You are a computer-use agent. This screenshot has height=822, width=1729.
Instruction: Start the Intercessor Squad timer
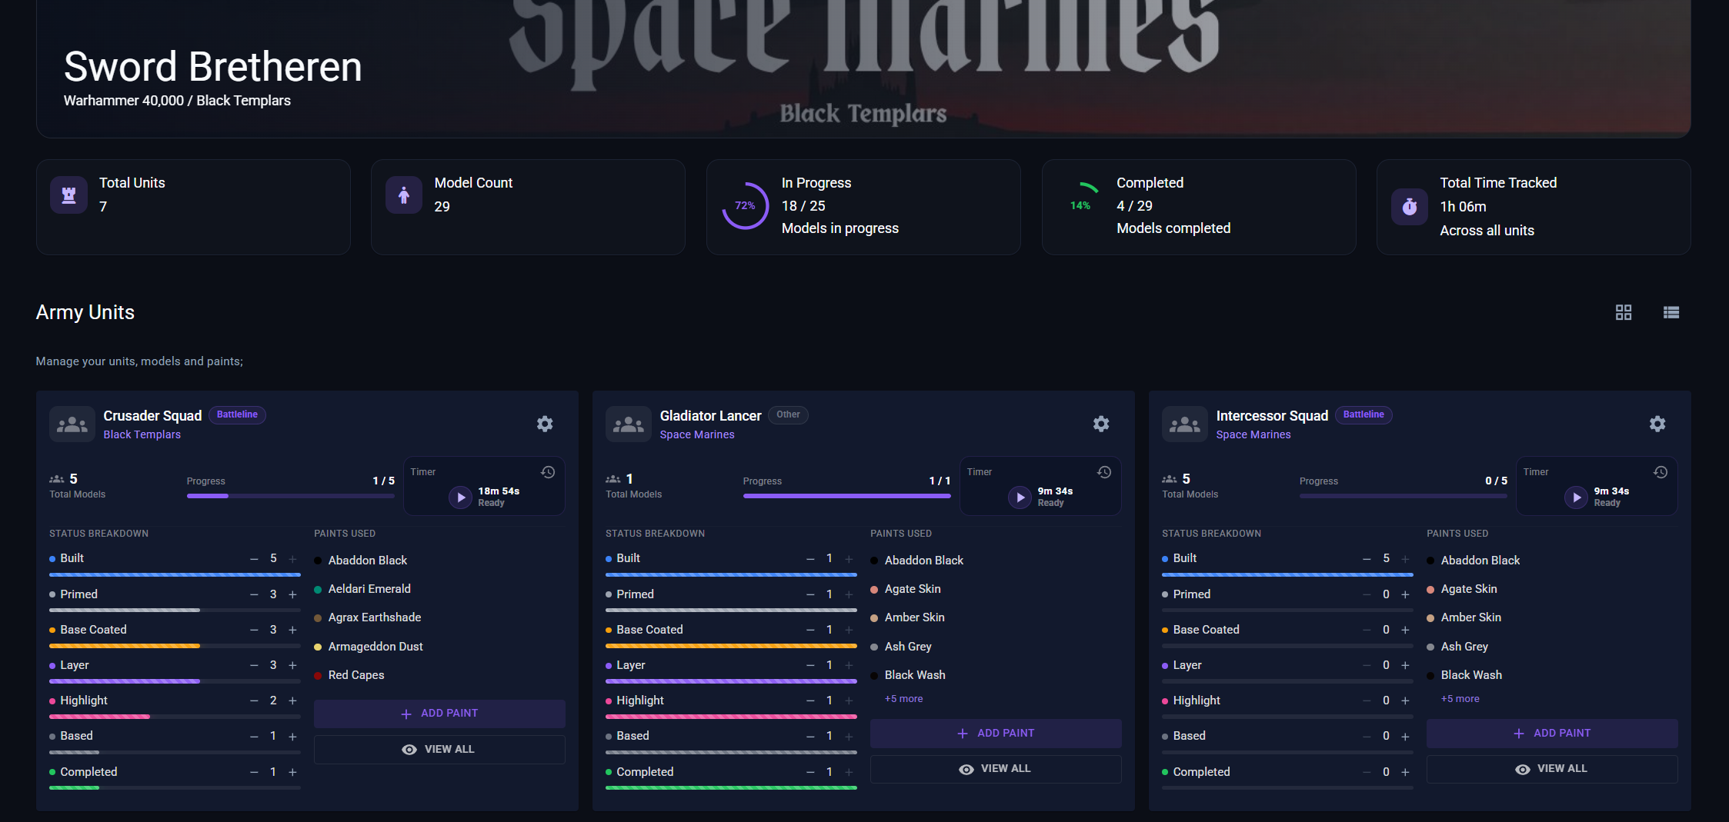pyautogui.click(x=1576, y=498)
